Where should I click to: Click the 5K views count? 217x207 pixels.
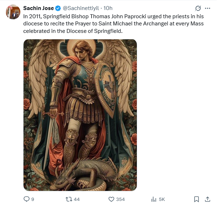pos(162,199)
